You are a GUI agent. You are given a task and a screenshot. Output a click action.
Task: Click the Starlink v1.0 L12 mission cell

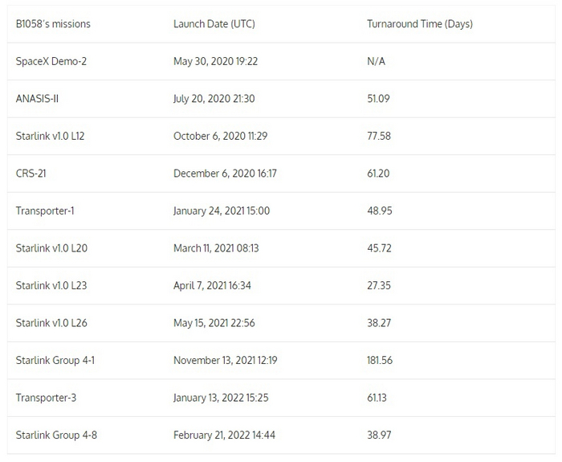coord(50,137)
